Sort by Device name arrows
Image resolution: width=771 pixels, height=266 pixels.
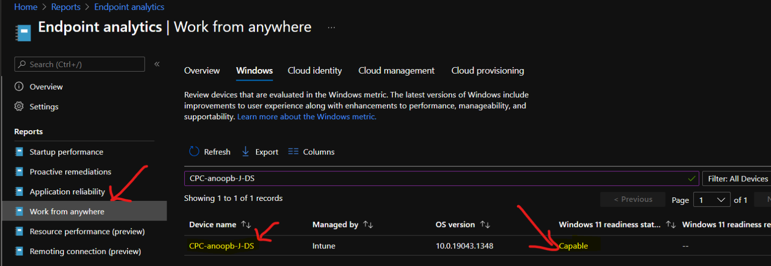pos(246,225)
